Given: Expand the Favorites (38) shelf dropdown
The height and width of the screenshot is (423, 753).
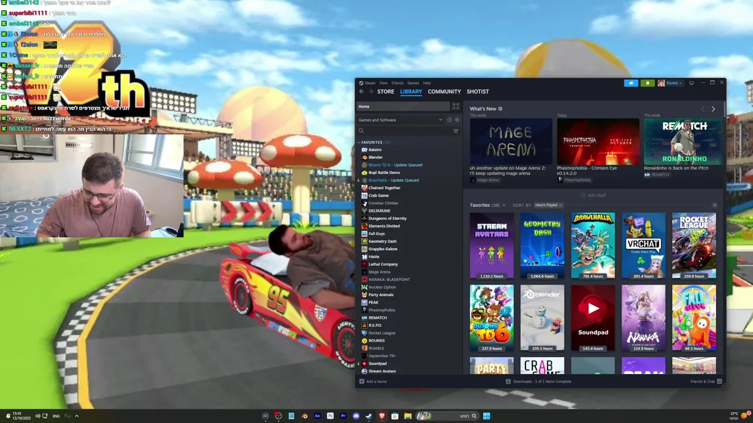Looking at the screenshot, I should click(x=488, y=205).
